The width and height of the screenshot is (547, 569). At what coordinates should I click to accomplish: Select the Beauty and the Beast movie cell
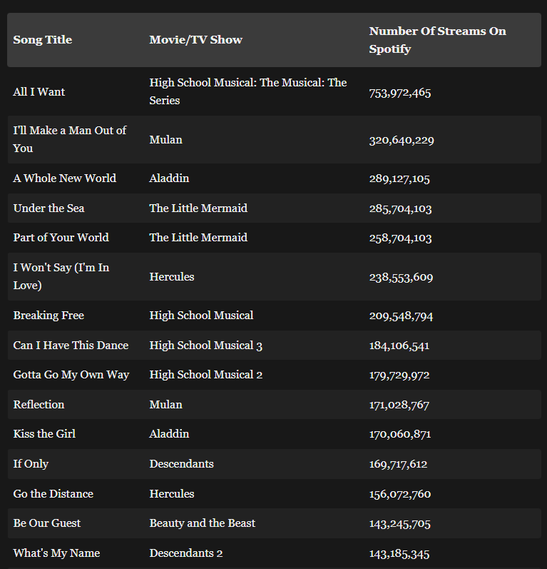click(202, 523)
